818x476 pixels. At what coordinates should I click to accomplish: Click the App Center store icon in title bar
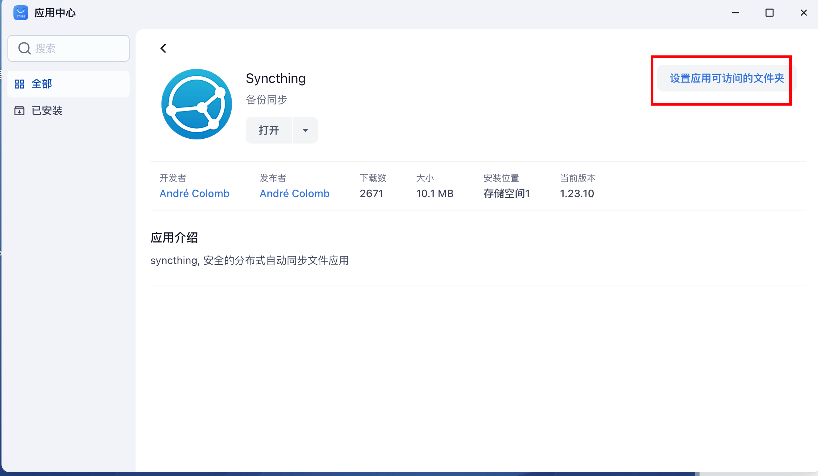click(21, 13)
